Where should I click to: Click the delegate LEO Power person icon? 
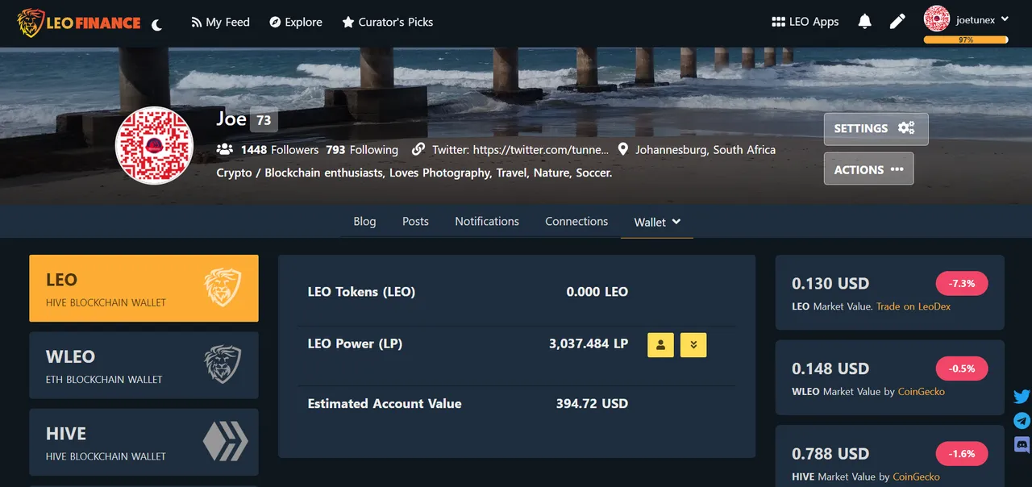click(660, 344)
